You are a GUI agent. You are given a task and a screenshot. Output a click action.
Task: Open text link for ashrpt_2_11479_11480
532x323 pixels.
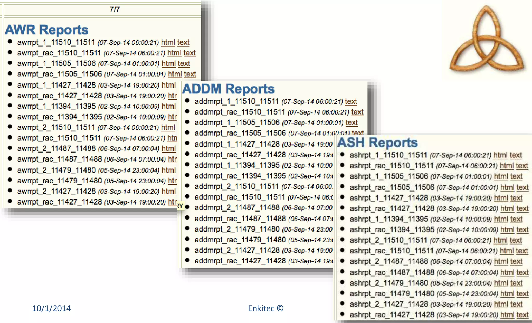(516, 283)
